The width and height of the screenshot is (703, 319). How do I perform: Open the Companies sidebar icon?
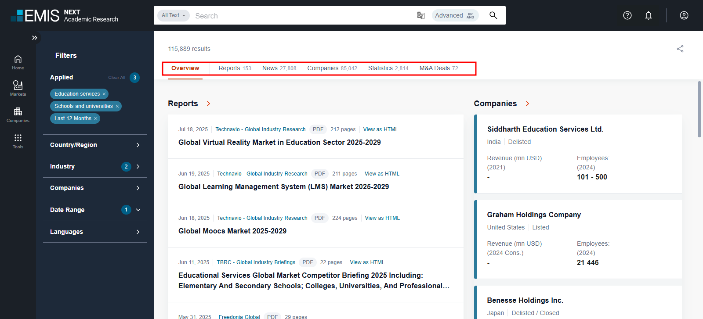point(18,112)
